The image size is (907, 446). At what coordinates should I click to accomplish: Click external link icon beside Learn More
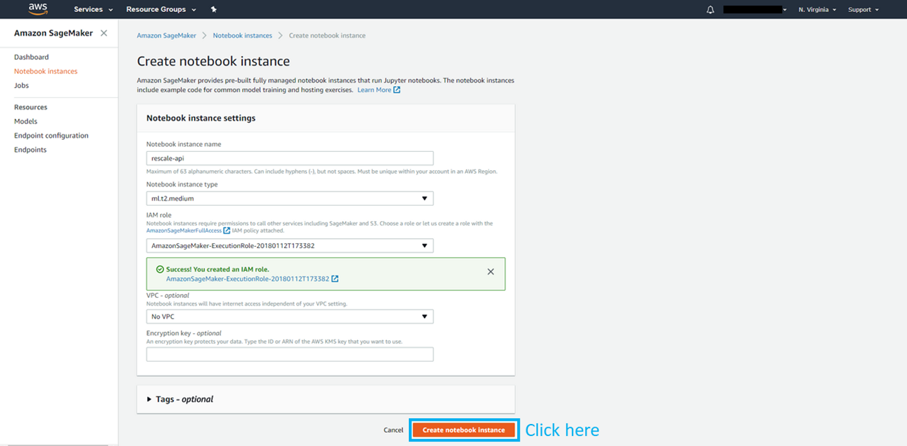coord(397,90)
